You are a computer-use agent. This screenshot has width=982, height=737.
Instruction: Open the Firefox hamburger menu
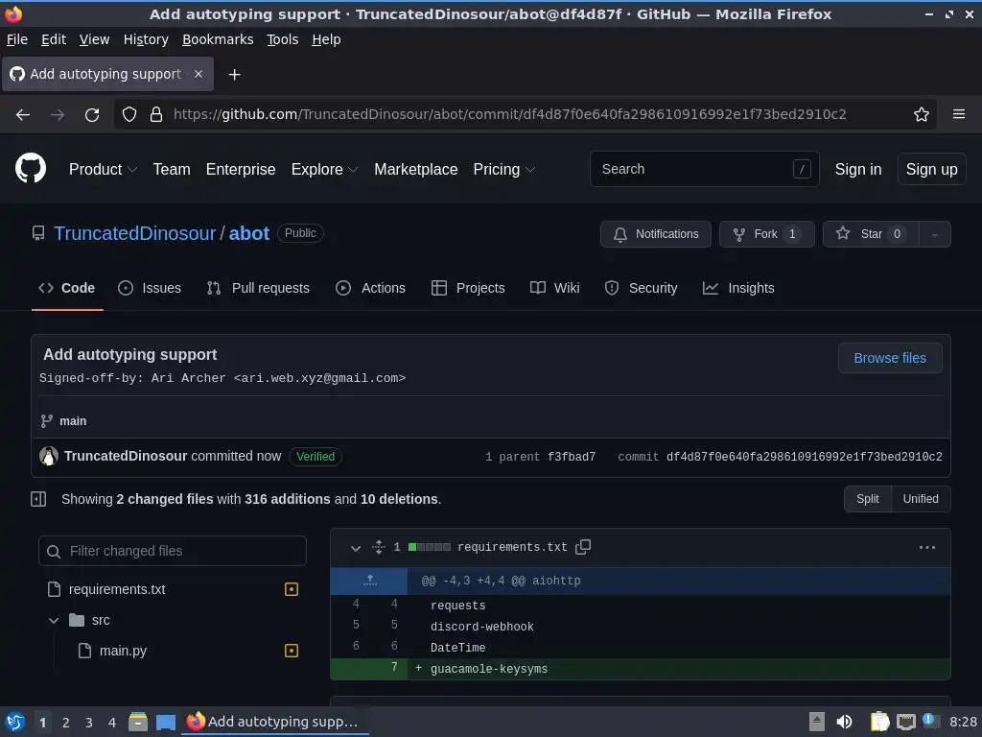(958, 114)
